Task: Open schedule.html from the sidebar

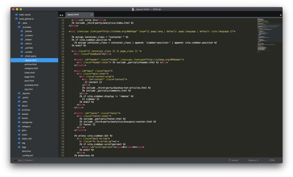Action: point(31,85)
